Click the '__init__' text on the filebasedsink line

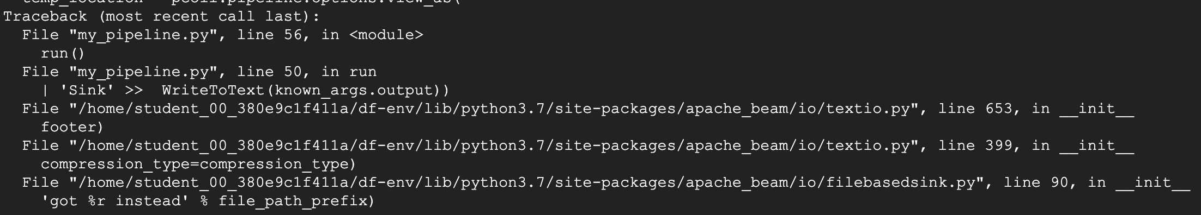[1153, 182]
